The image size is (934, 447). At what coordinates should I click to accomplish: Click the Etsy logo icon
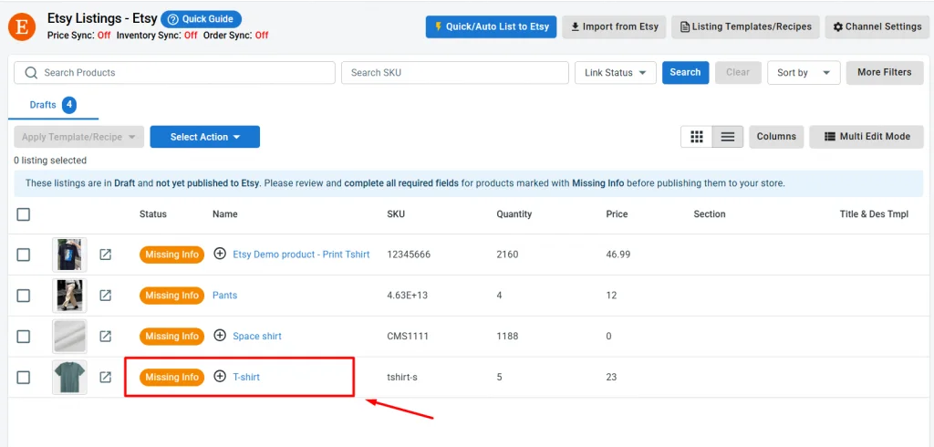(x=22, y=27)
